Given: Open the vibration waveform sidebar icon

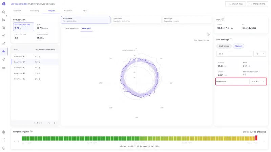Looking at the screenshot, I should [4, 52].
